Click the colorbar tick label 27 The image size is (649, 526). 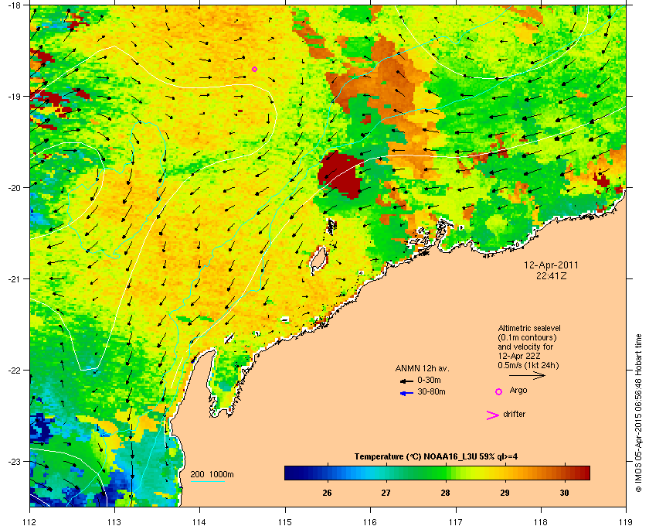tap(386, 493)
